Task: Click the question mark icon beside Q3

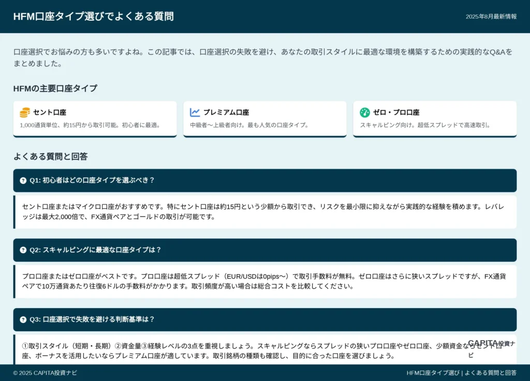Action: [23, 320]
